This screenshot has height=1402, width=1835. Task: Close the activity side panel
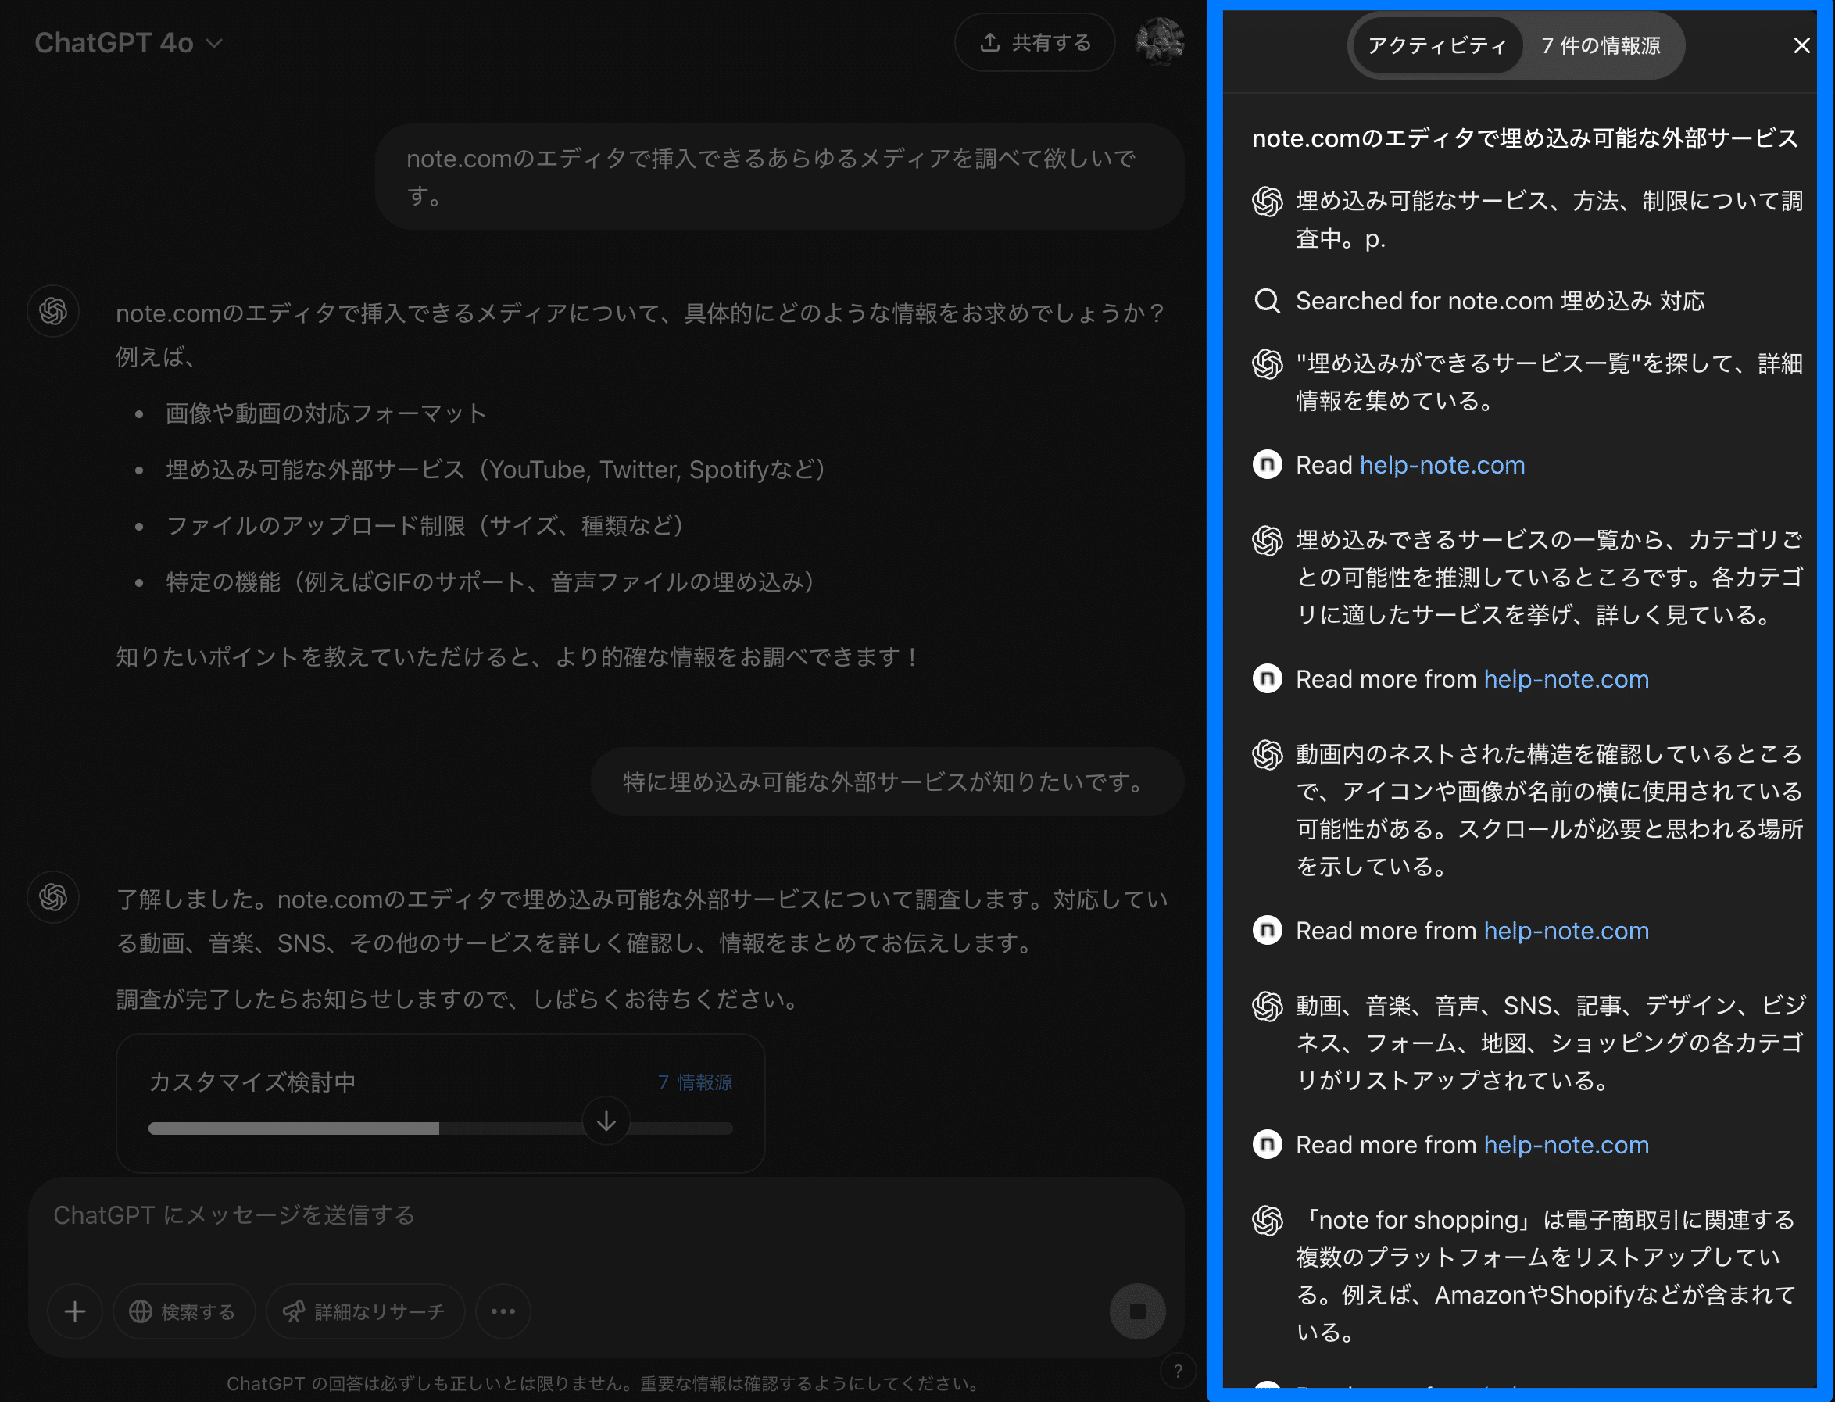tap(1801, 46)
